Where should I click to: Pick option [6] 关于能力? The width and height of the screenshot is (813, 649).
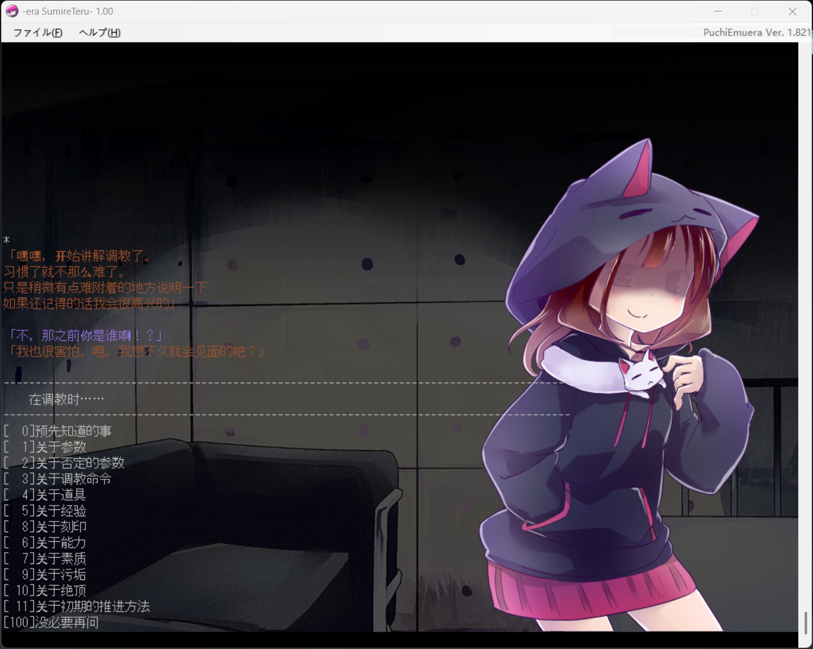point(45,543)
